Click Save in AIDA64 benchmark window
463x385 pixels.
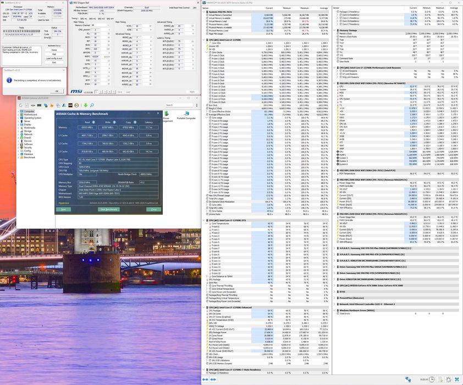point(63,209)
